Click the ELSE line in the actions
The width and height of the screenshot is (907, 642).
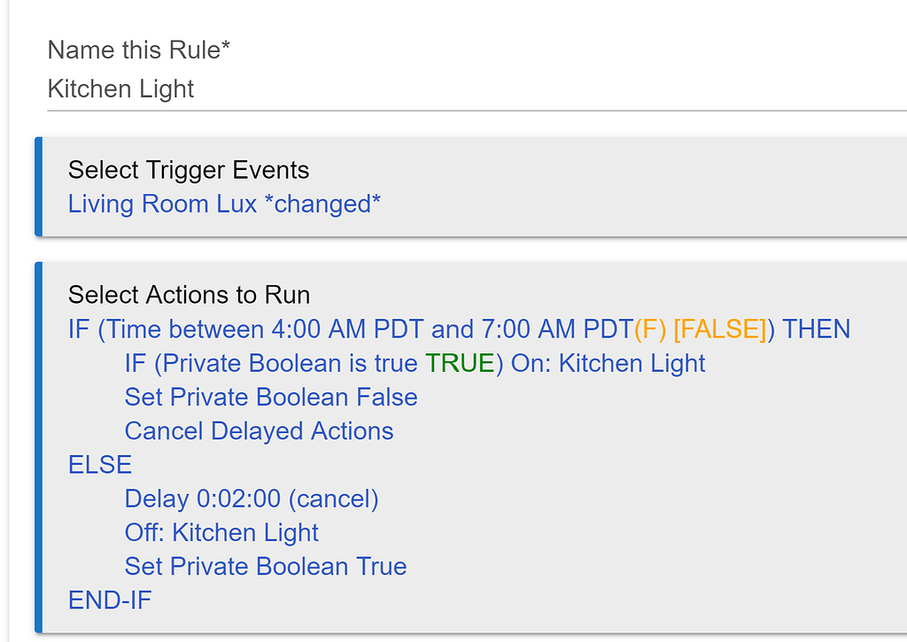(x=99, y=465)
